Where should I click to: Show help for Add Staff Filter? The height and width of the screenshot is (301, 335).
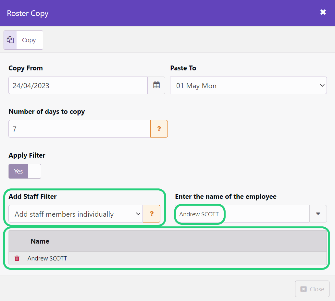[x=152, y=214]
